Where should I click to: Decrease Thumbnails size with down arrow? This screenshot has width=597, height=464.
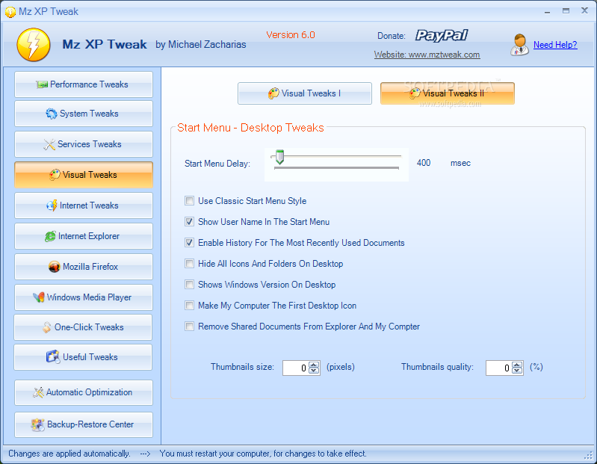[314, 371]
